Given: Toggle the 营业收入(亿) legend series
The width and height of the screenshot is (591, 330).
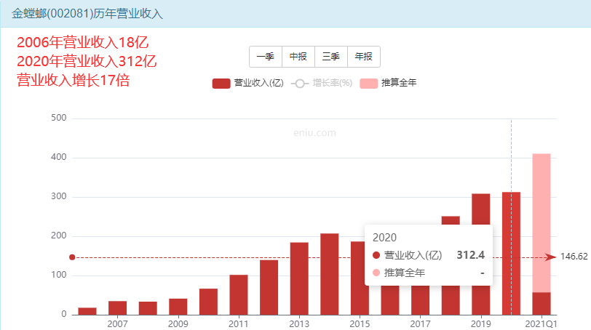Looking at the screenshot, I should click(x=248, y=83).
